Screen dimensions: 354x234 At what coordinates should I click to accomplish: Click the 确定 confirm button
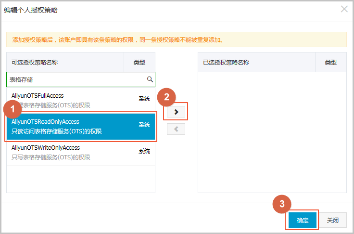303,220
